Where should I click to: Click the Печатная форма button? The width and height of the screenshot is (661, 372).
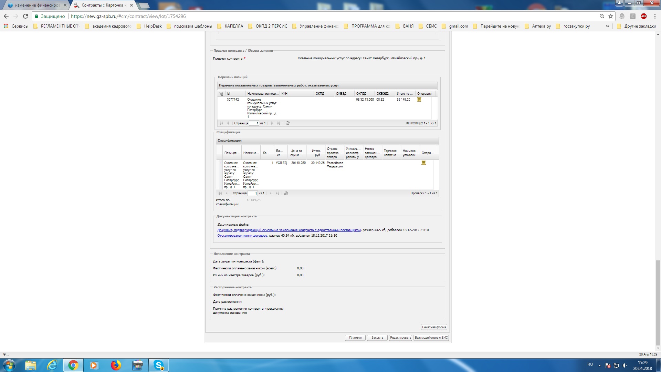pyautogui.click(x=434, y=327)
